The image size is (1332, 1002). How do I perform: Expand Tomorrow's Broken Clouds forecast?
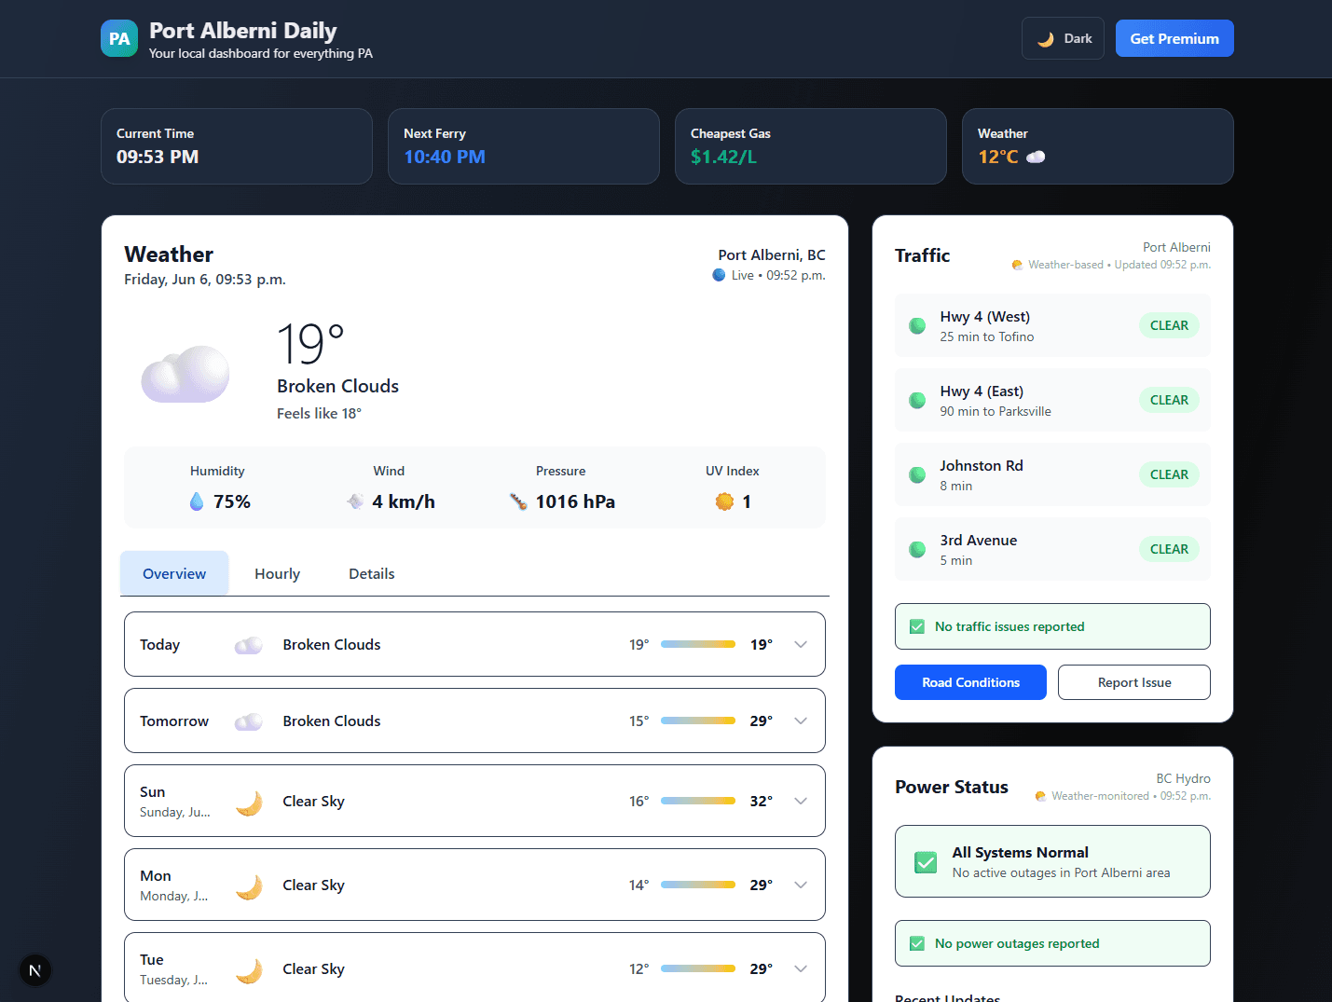[x=800, y=721]
